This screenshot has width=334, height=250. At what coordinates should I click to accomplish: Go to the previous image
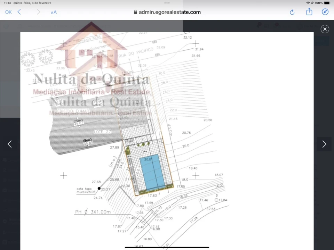(10, 144)
